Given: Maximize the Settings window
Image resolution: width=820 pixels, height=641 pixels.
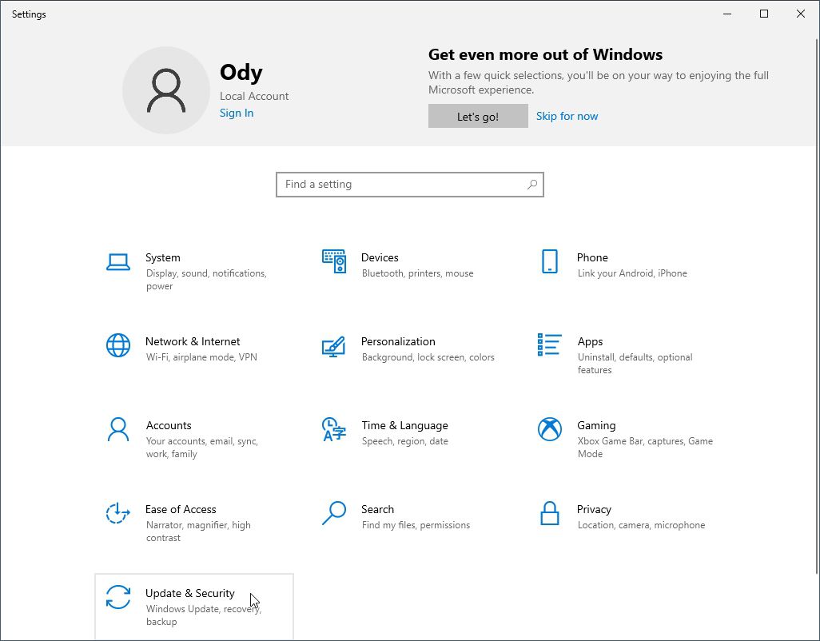Looking at the screenshot, I should (764, 14).
